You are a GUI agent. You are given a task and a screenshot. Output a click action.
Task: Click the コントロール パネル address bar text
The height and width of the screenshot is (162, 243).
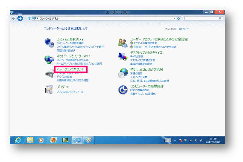tap(49, 19)
